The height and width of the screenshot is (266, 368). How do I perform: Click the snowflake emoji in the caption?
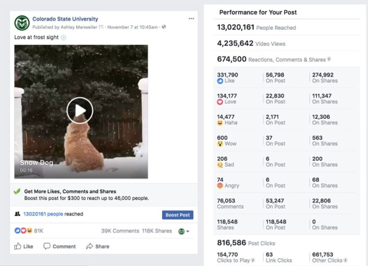[64, 37]
